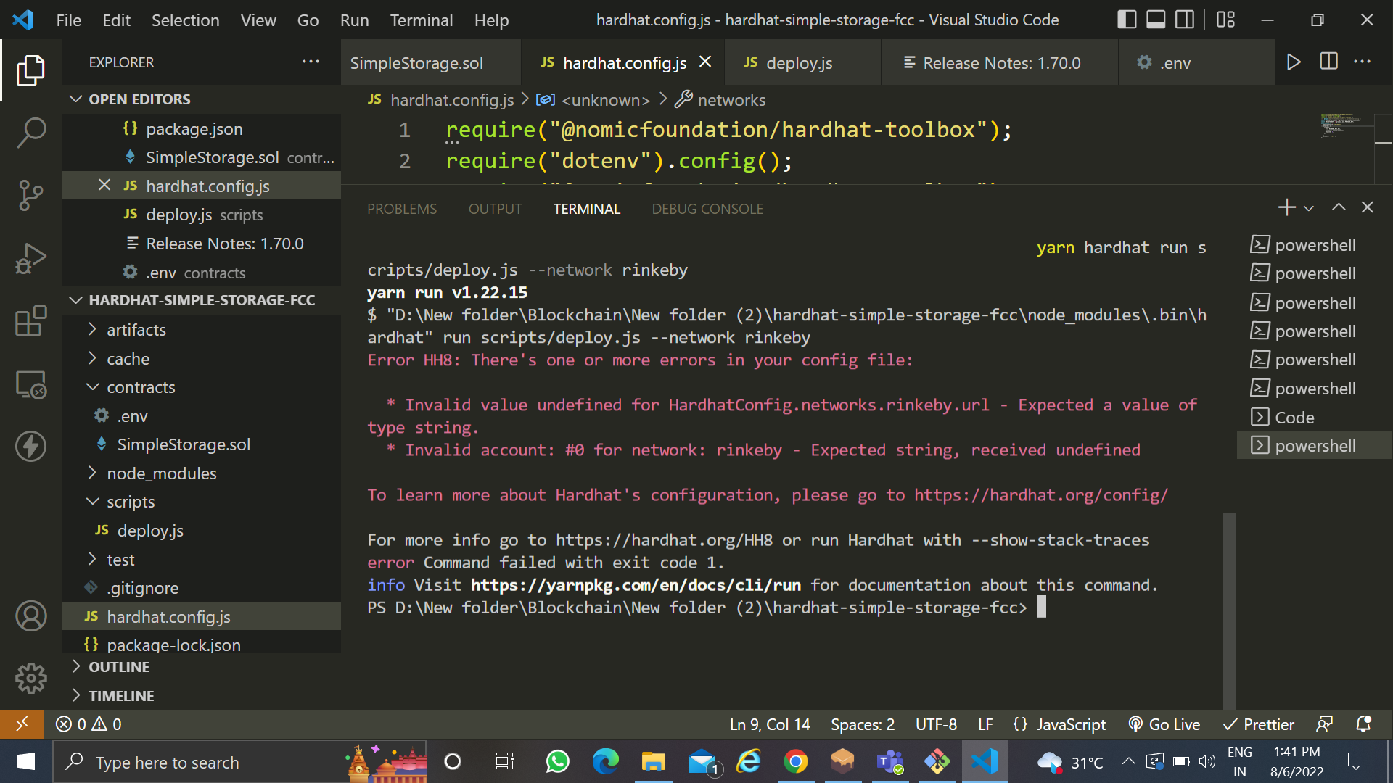Viewport: 1393px width, 783px height.
Task: Collapse the HARDHAT-SIMPLE-STORAGE-FCC folder section
Action: [202, 300]
